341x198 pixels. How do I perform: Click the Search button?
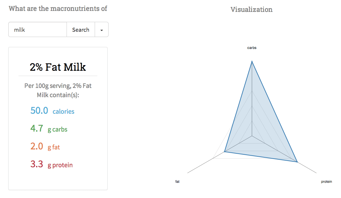pos(81,29)
